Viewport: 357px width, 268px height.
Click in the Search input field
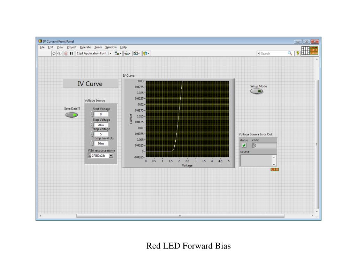[x=273, y=53]
